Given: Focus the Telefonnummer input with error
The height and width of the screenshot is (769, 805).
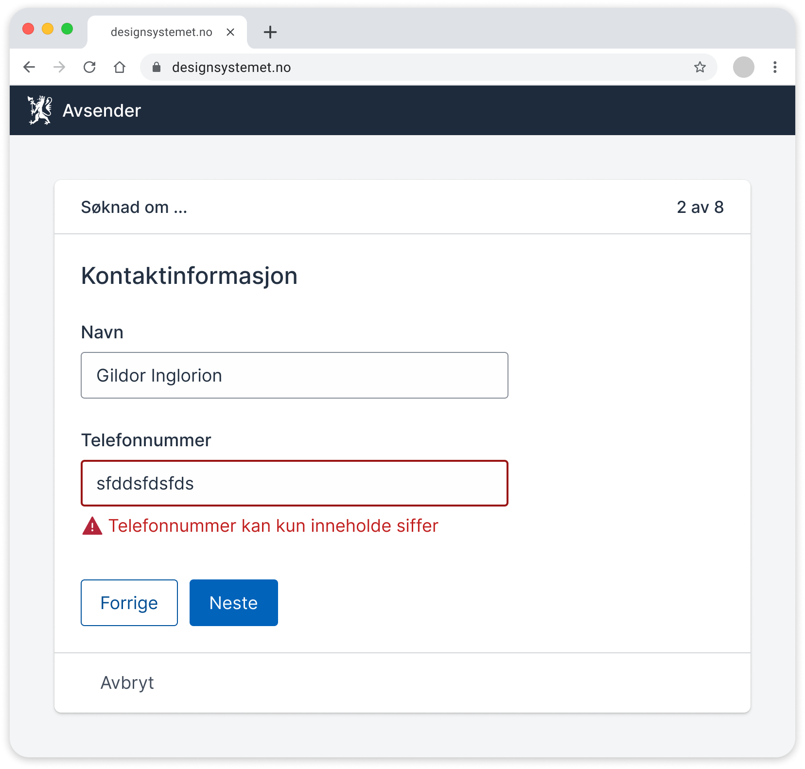Looking at the screenshot, I should [295, 483].
